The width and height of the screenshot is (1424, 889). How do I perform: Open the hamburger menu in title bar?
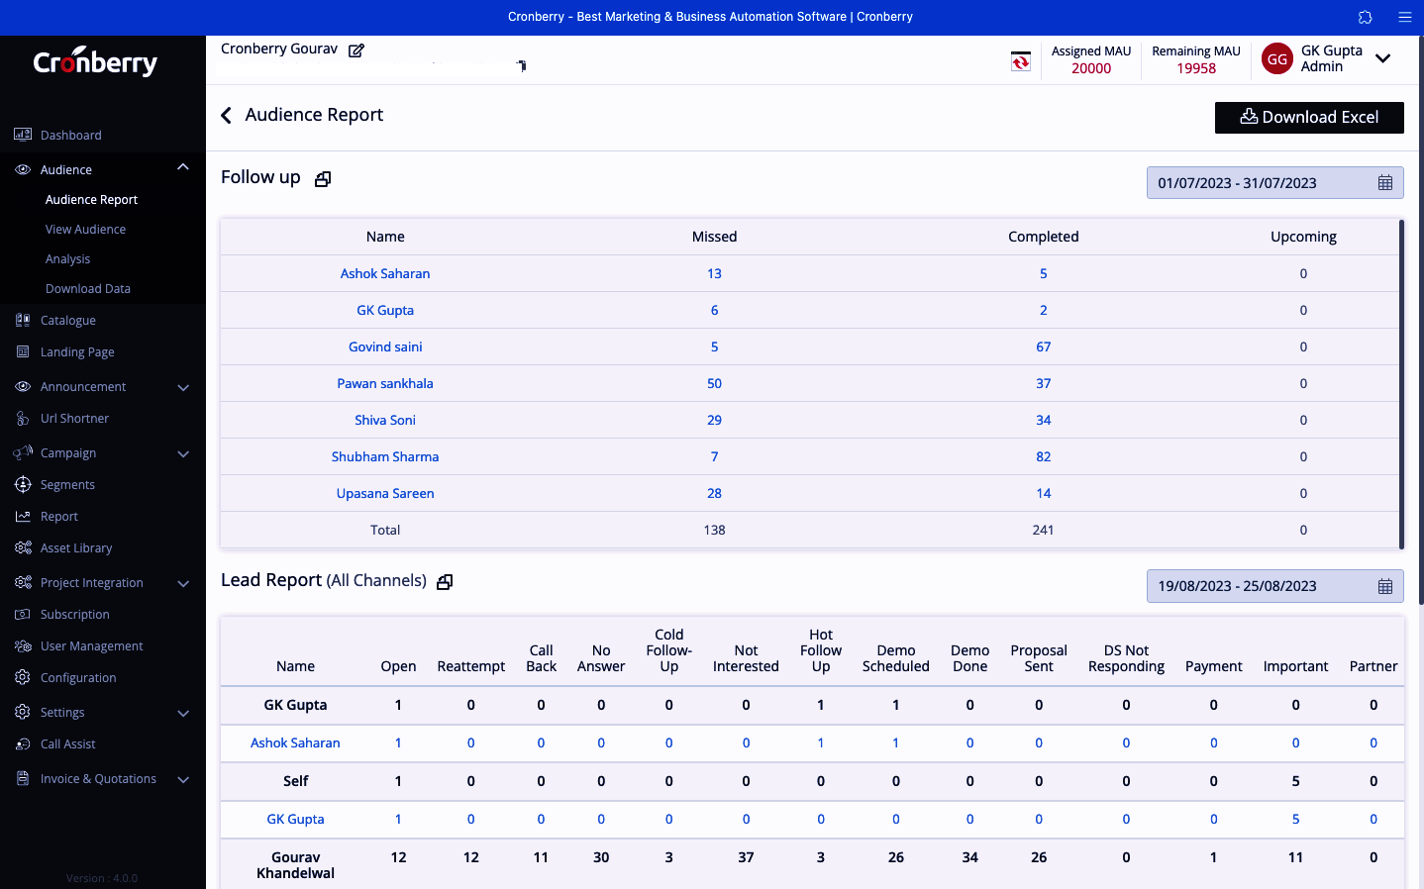pos(1404,17)
